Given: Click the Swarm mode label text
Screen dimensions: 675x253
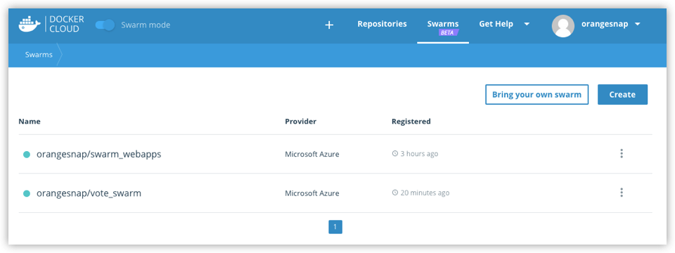Looking at the screenshot, I should 146,25.
